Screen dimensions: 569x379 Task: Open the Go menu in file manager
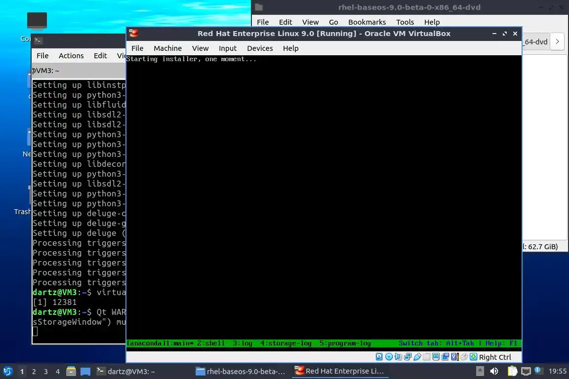pyautogui.click(x=333, y=22)
